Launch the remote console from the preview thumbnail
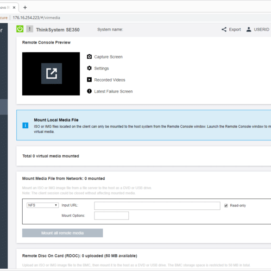Viewport: 271px width, 271px height. [x=51, y=74]
